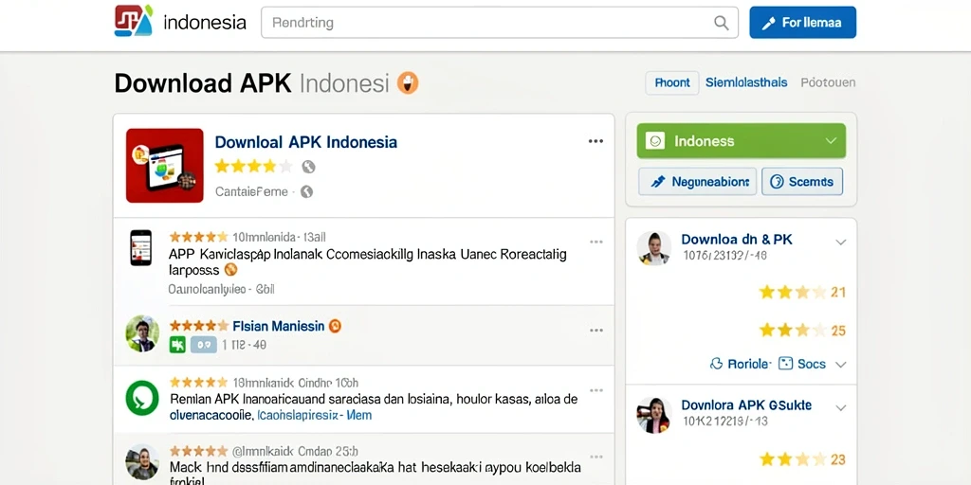Click the star rating labeled 21
Screen dimensions: 971x485
793,292
